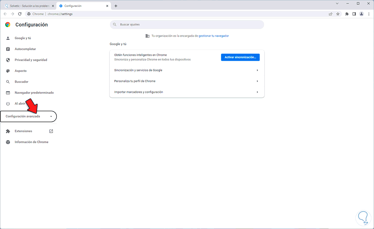Viewport: 374px width, 229px height.
Task: Open Información de Chrome page
Action: (x=31, y=142)
